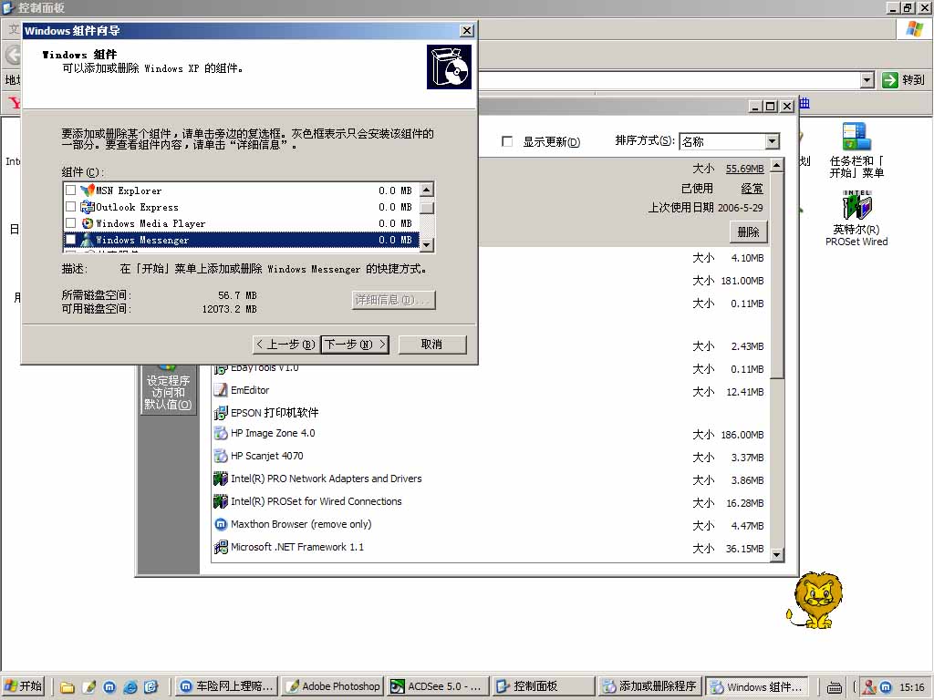Select Maxthon Browser (remove only) entry

pos(301,524)
